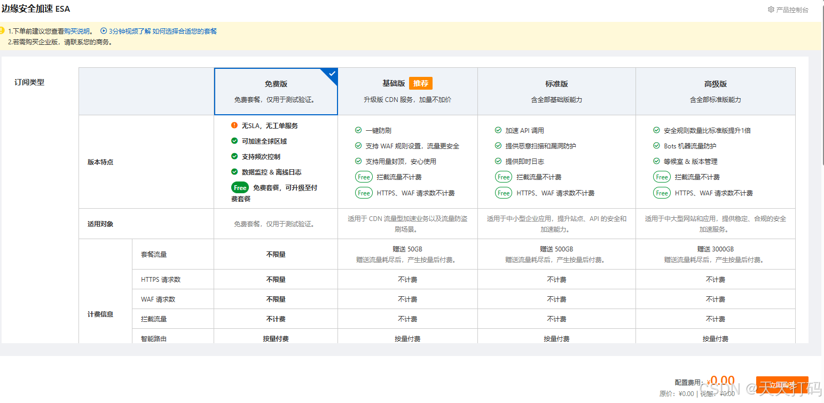
Task: Click Free badge beside 拦截流量不计费 in 标准版
Action: [x=504, y=177]
